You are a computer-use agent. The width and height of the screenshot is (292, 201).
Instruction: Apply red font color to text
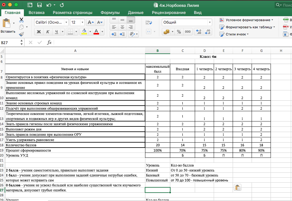[x=96, y=32]
